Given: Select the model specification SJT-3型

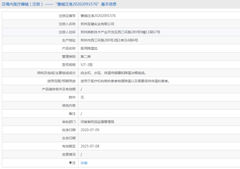Looking at the screenshot, I should pyautogui.click(x=87, y=65).
